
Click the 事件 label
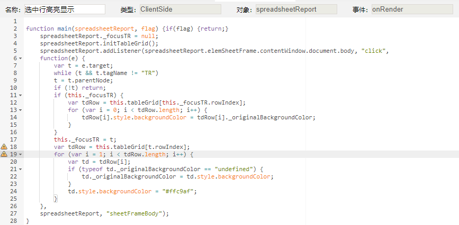pyautogui.click(x=361, y=10)
